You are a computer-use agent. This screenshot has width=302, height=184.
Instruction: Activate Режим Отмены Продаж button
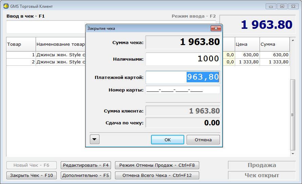(x=157, y=165)
